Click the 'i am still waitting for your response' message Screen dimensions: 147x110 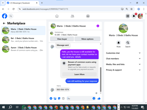pyautogui.click(x=82, y=81)
